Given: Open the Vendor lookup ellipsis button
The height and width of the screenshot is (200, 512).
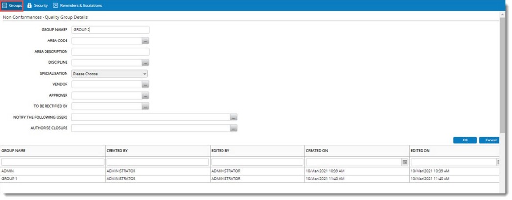Looking at the screenshot, I should point(145,85).
